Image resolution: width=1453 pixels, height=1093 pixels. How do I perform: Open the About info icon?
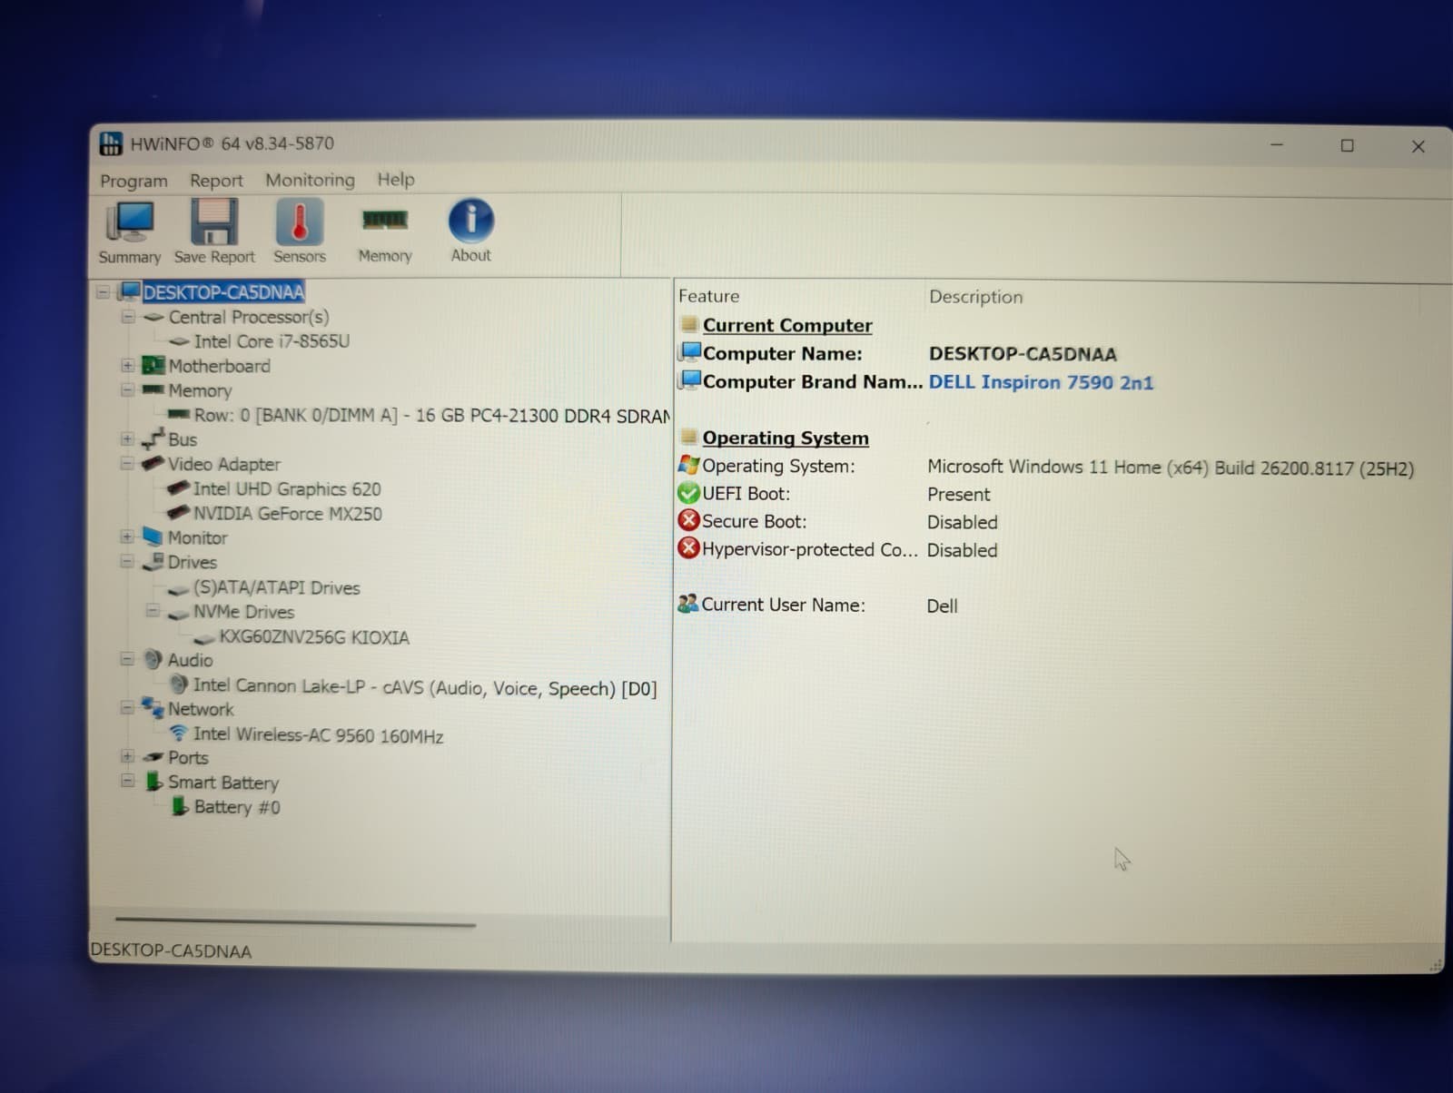(x=471, y=221)
